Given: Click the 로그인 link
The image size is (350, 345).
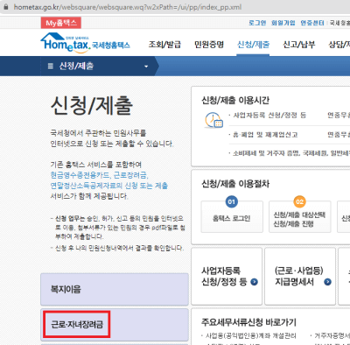Looking at the screenshot, I should [257, 23].
